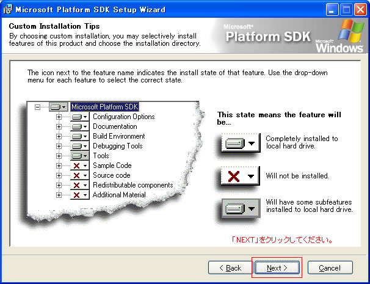Collapse the Microsoft Platform SDK tree root
The image size is (370, 284).
click(x=37, y=107)
